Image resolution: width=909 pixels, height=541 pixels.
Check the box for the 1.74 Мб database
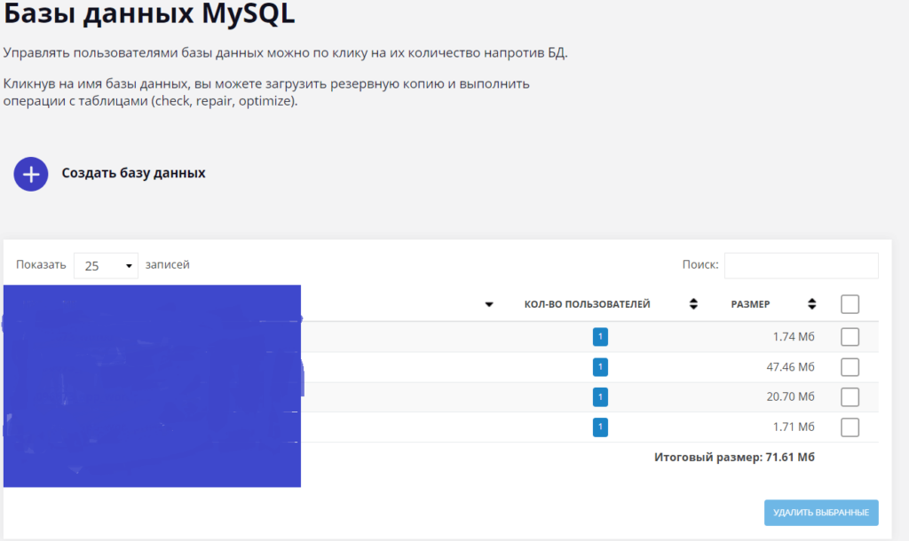(x=850, y=336)
